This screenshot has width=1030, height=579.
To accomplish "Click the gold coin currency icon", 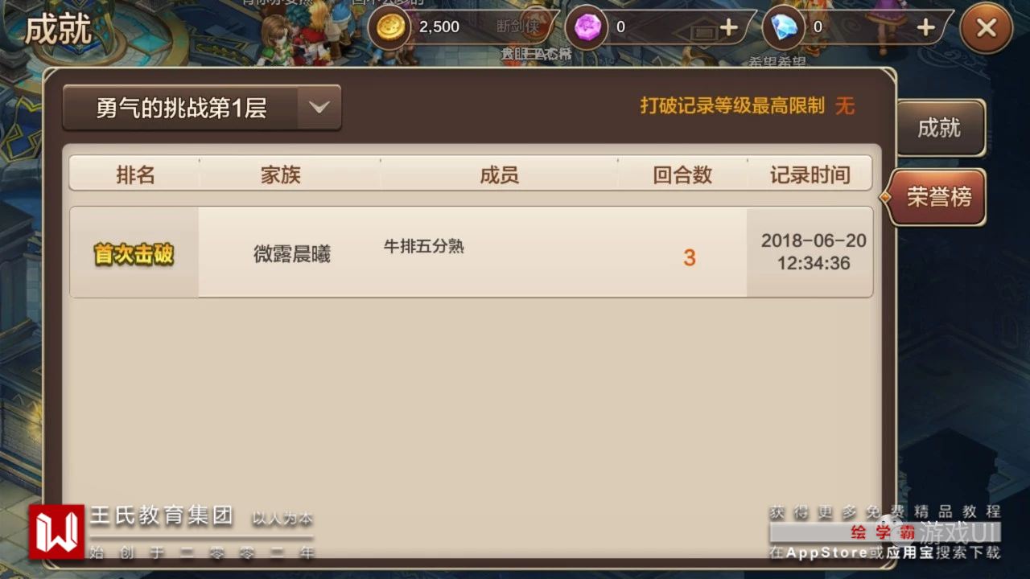I will tap(390, 27).
